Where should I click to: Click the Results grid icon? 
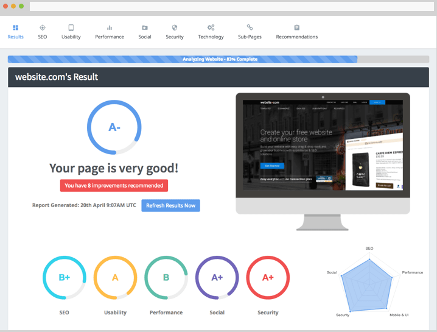click(x=16, y=27)
